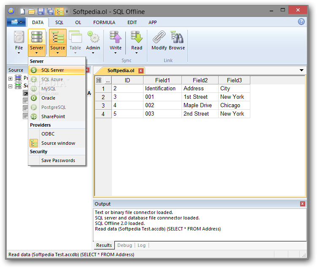Switch to the Results output tab
317x268 pixels.
pyautogui.click(x=104, y=245)
